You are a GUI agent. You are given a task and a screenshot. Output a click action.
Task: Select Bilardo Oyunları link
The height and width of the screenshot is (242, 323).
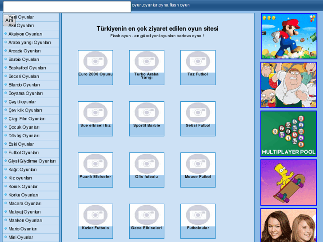(x=24, y=85)
